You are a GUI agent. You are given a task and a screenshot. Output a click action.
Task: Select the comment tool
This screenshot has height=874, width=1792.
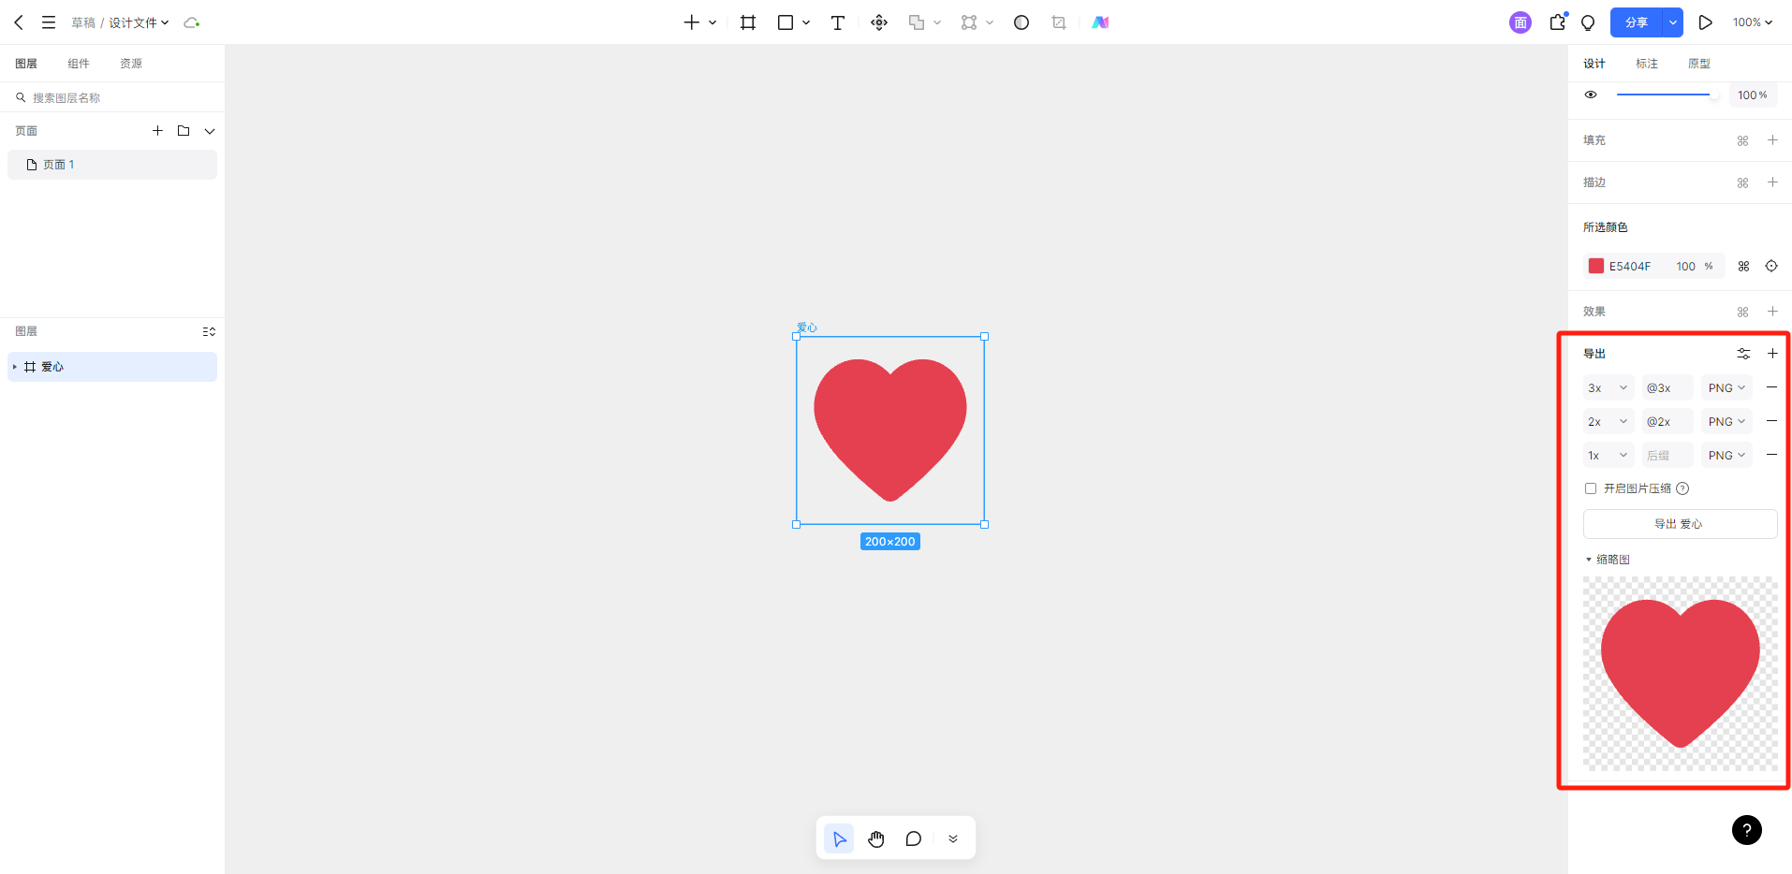(x=914, y=838)
